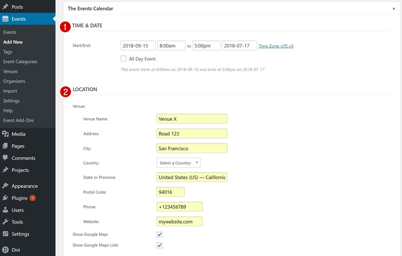Click the Comments speech bubble icon
The height and width of the screenshot is (256, 402).
click(5, 158)
